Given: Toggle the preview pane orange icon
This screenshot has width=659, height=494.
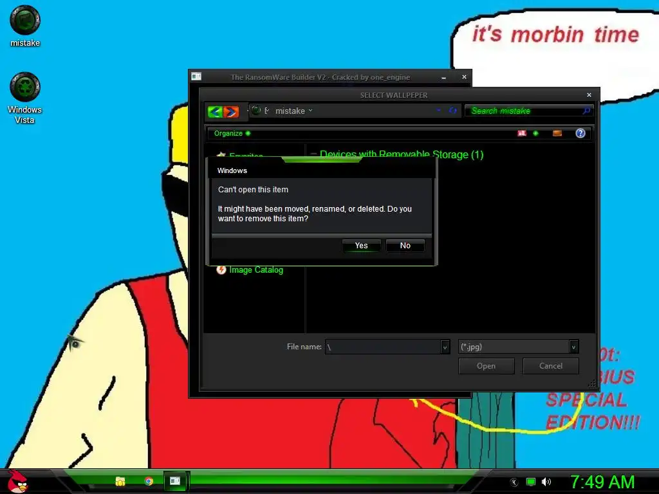Looking at the screenshot, I should click(557, 133).
